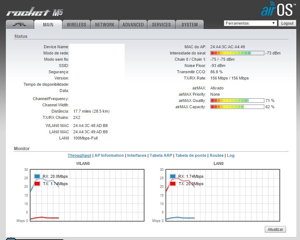This screenshot has width=300, height=240.
Task: Open the SERVICES tab
Action: [161, 25]
